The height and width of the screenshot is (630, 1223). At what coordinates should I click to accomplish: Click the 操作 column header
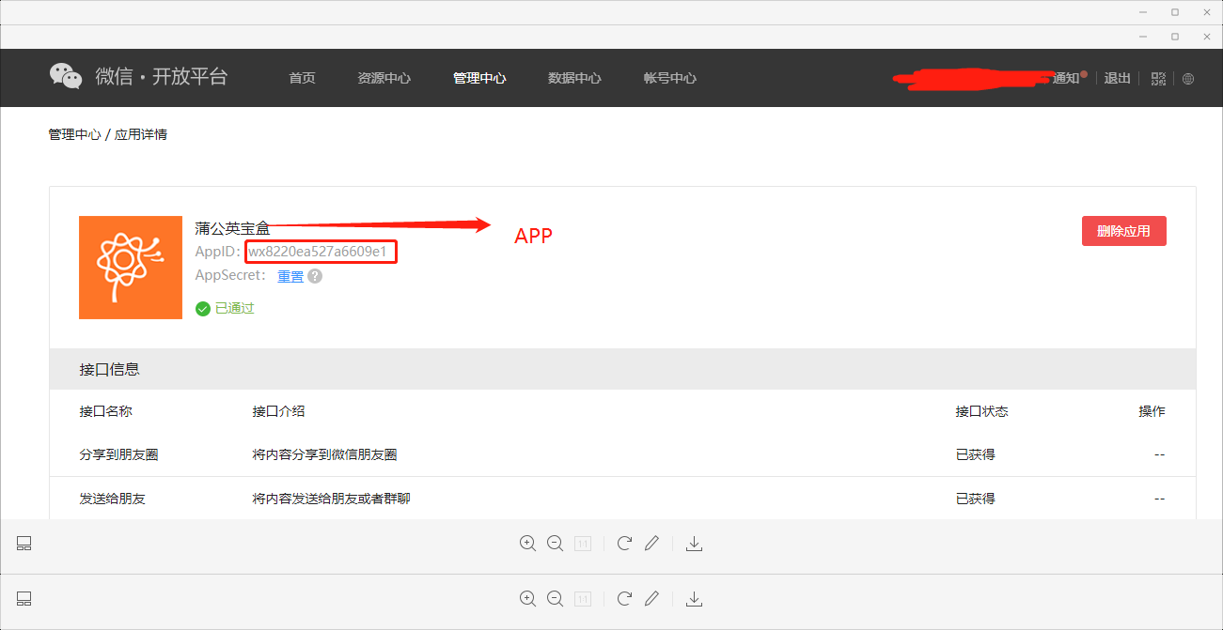pyautogui.click(x=1152, y=411)
